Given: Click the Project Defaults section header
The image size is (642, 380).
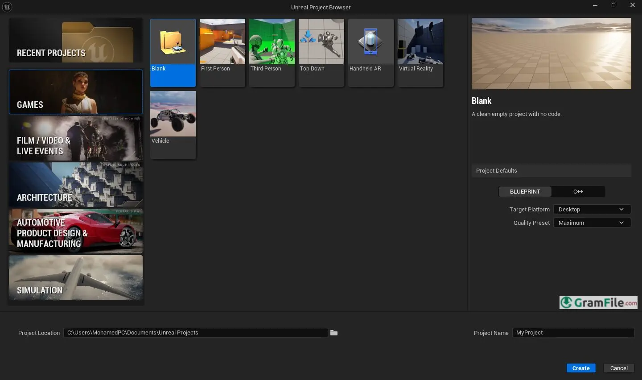Looking at the screenshot, I should [x=551, y=171].
